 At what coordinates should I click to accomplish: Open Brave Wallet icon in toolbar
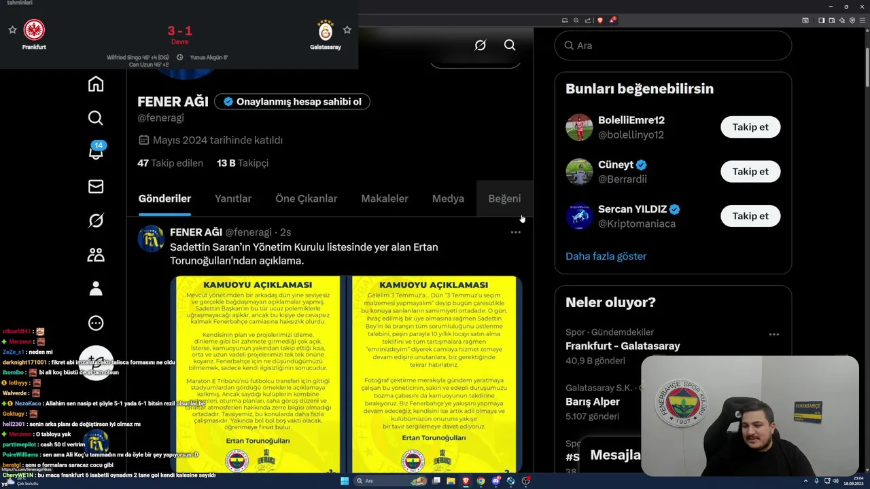tap(832, 20)
